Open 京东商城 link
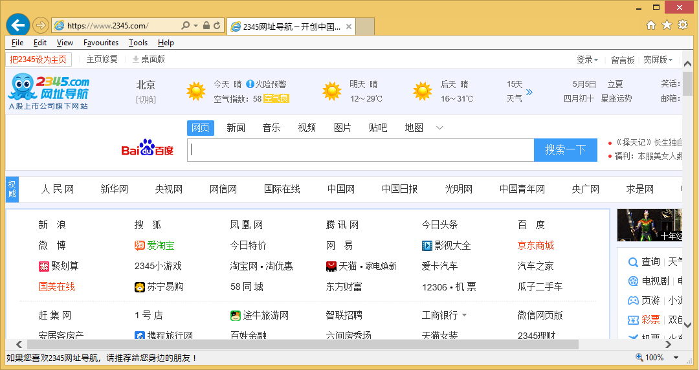Viewport: 699px width, 370px height. pos(535,246)
